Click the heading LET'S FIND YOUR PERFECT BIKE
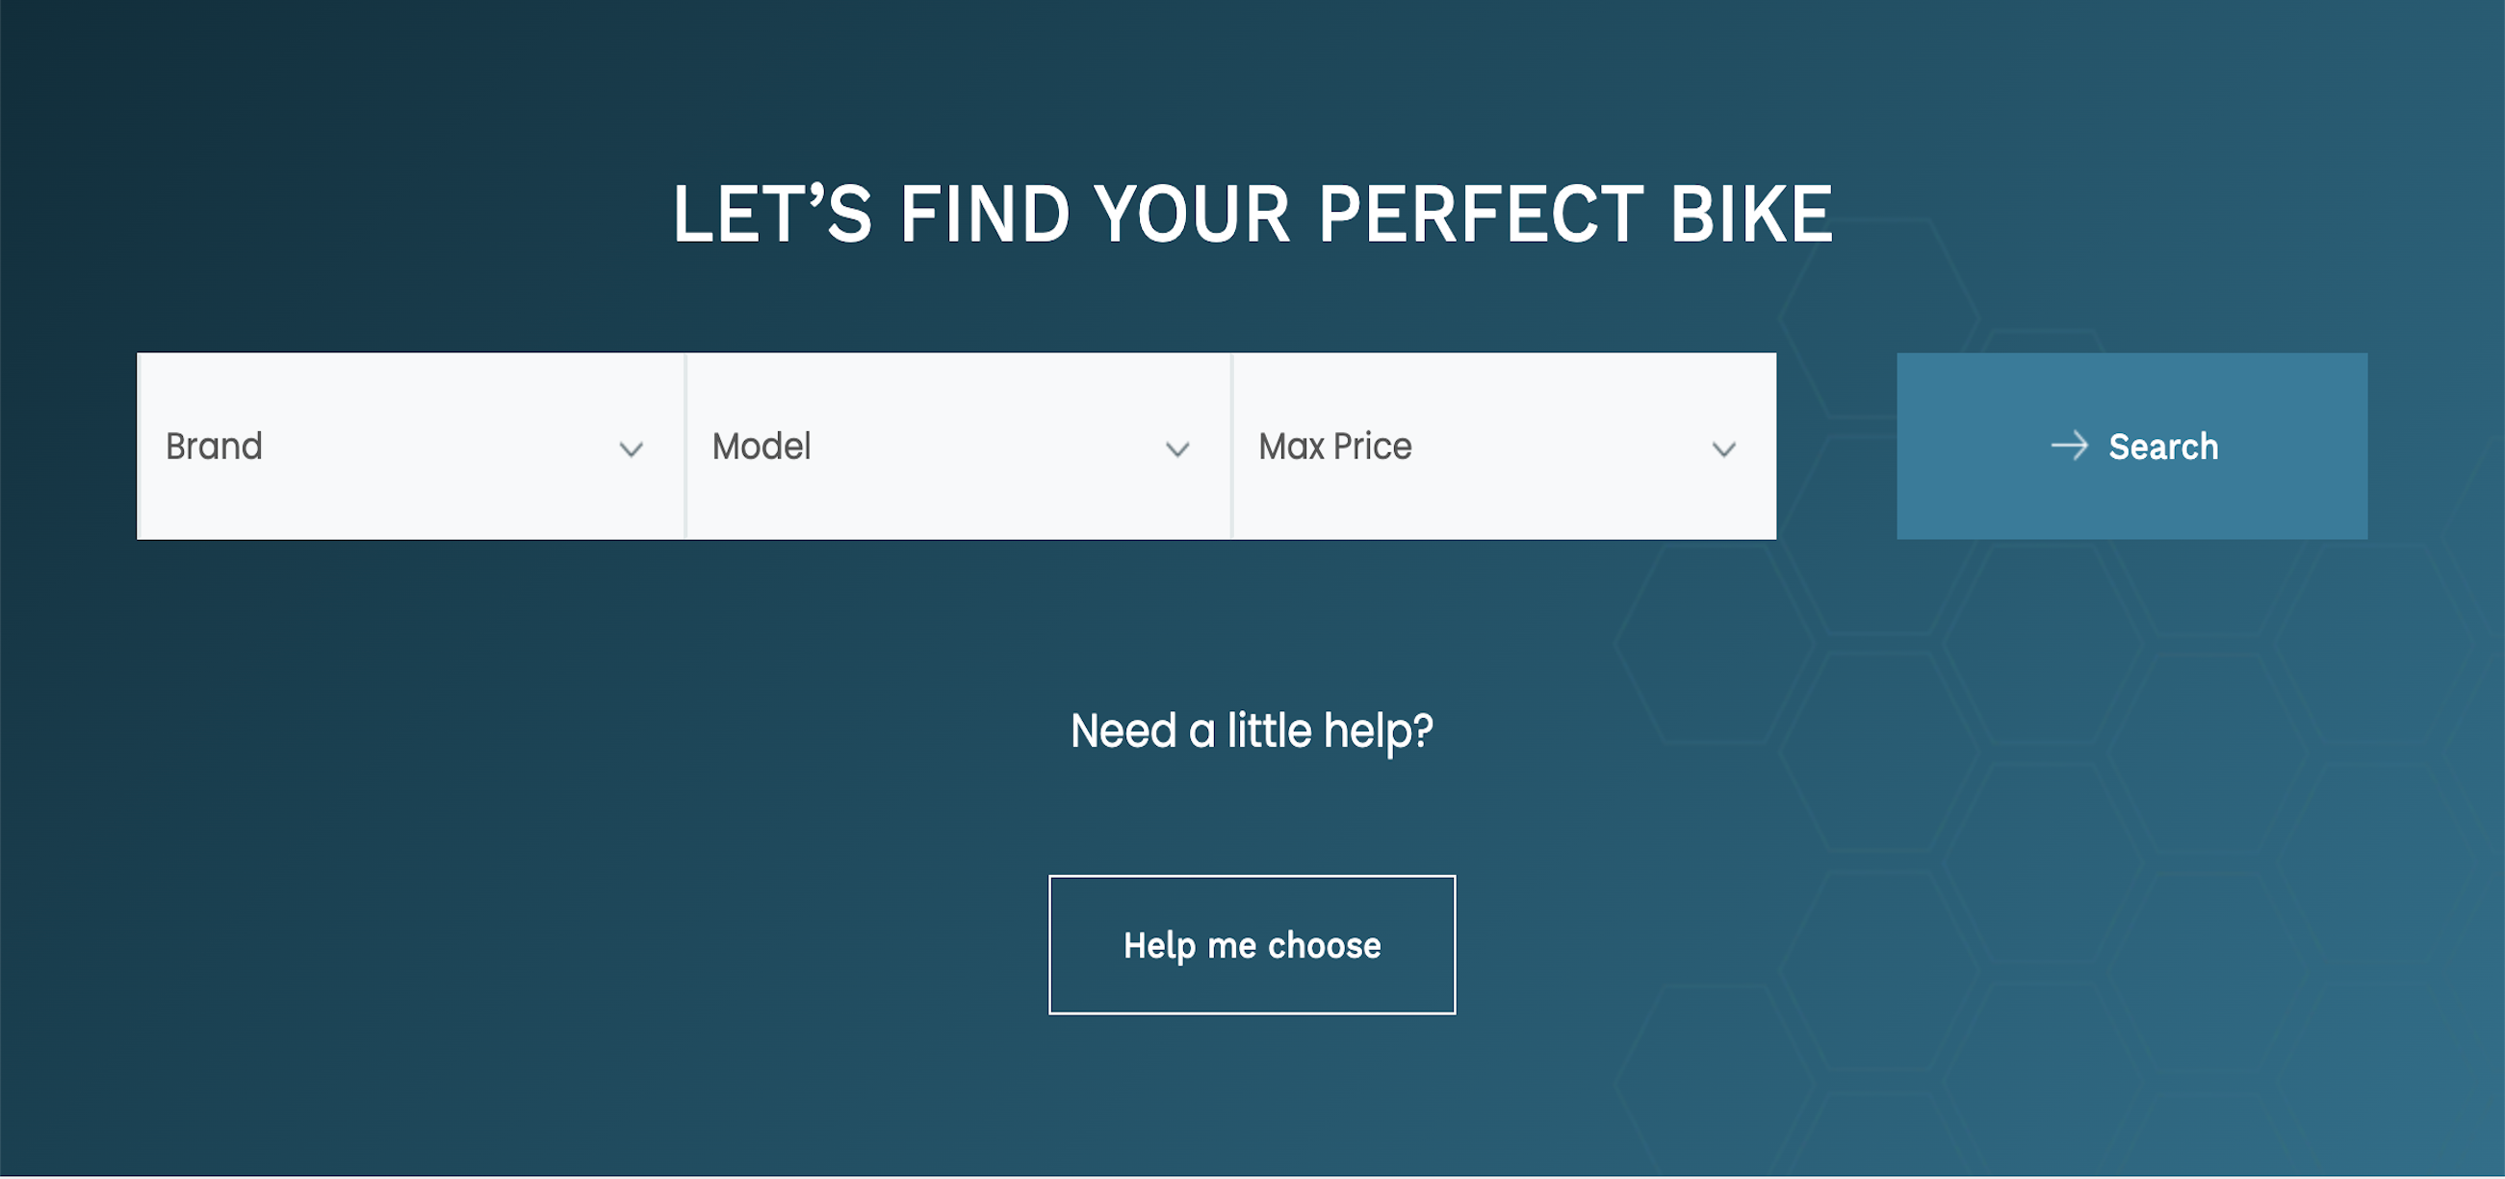This screenshot has width=2505, height=1179. [x=1252, y=212]
